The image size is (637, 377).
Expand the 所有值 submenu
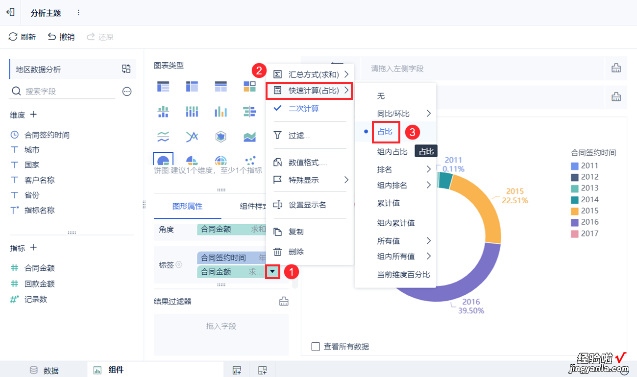[395, 241]
